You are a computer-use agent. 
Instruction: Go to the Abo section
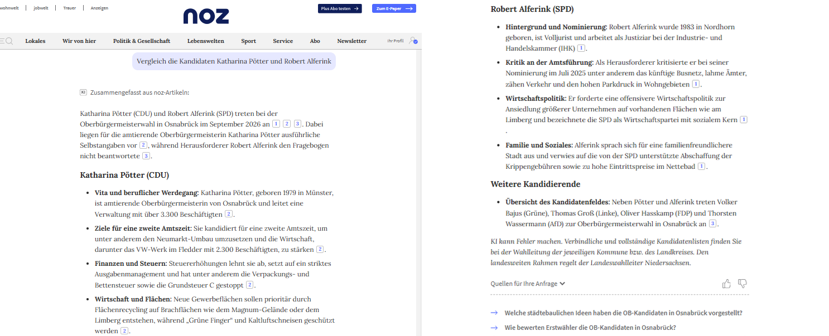pos(315,41)
